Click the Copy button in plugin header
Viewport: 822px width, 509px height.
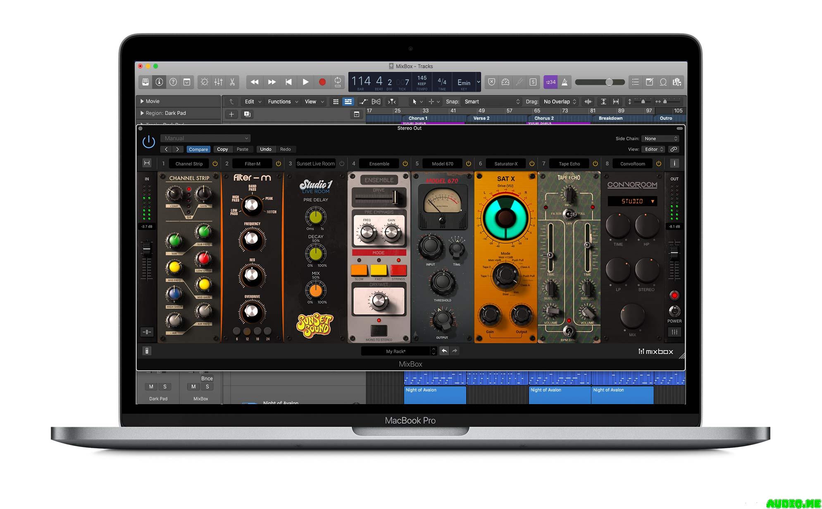[222, 149]
